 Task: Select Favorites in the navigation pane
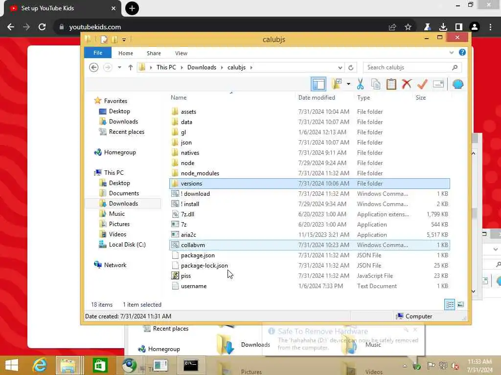(x=115, y=101)
